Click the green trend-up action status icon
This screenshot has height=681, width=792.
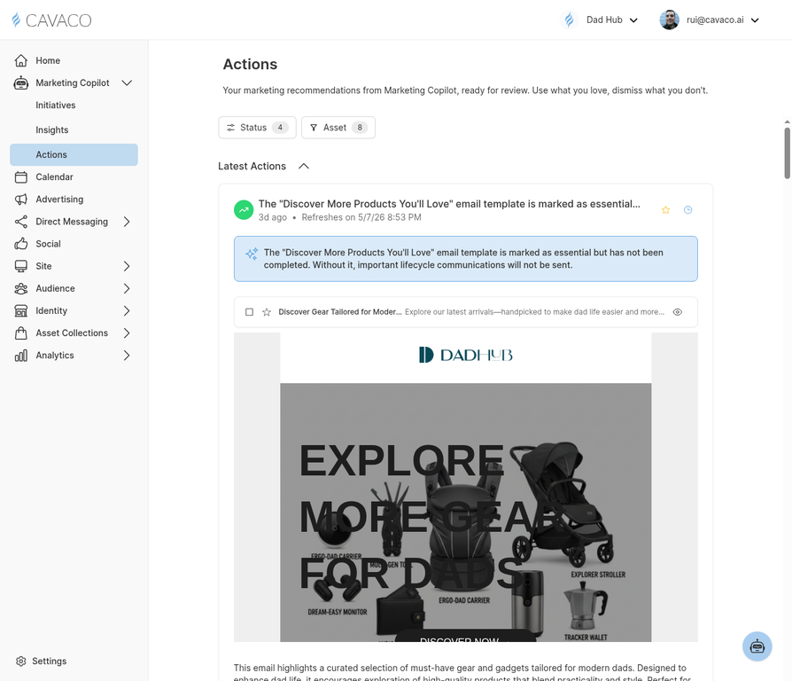[244, 210]
